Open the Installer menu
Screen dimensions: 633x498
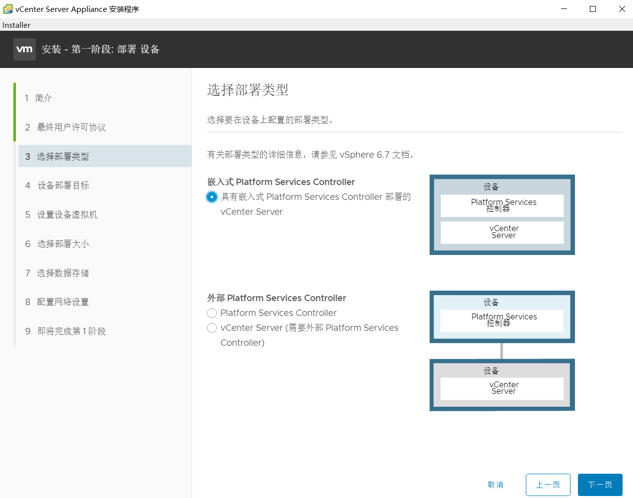coord(16,25)
